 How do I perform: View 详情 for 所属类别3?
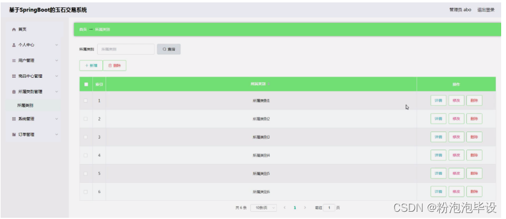click(438, 137)
